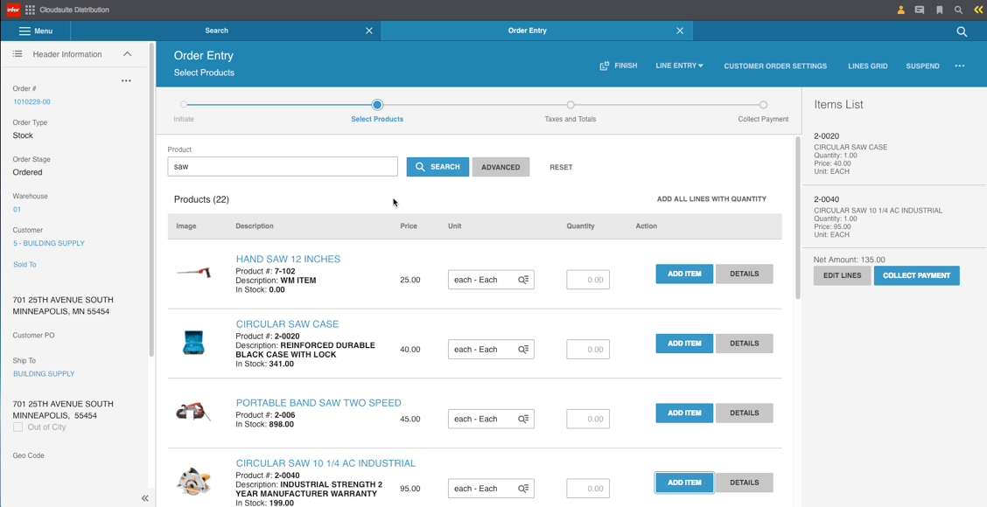
Task: Open the unit search magnifier for Hand Saw
Action: [x=523, y=279]
